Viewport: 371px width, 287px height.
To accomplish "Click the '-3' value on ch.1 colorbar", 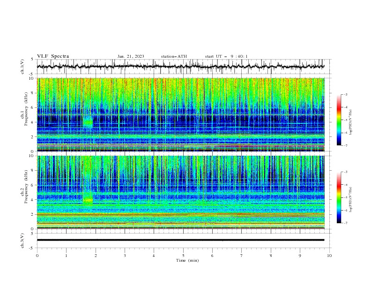I will click(346, 94).
